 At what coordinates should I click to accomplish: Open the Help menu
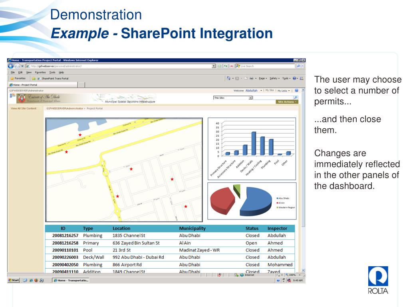pos(61,72)
